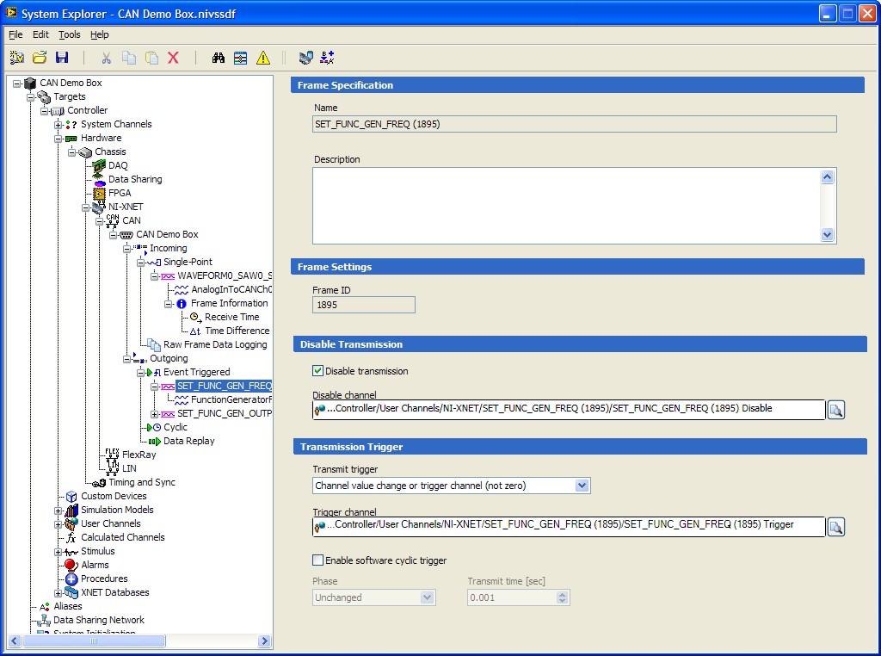This screenshot has width=881, height=656.
Task: Click the browse icon beside Trigger channel
Action: tap(836, 527)
